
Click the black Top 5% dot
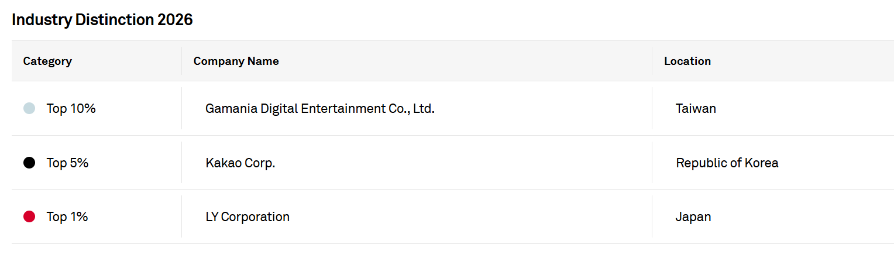click(x=29, y=163)
